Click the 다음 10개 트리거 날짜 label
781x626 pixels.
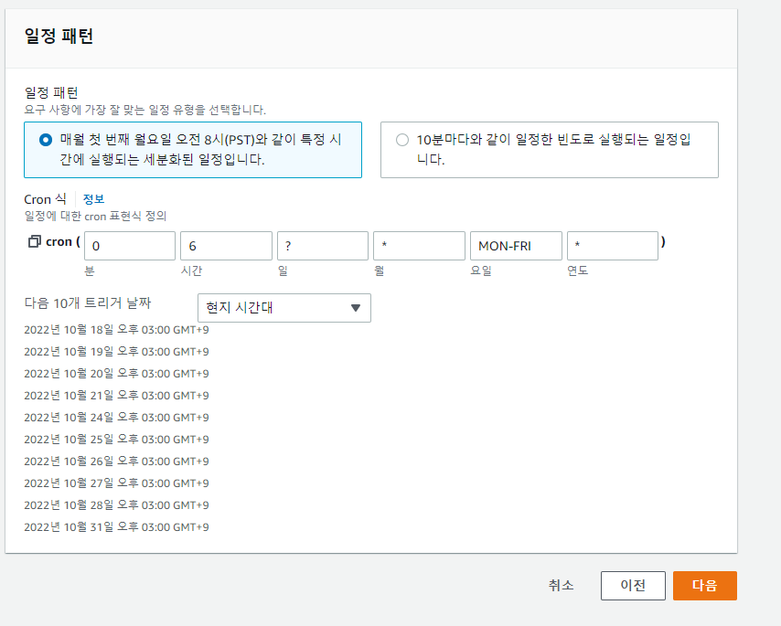click(x=88, y=303)
